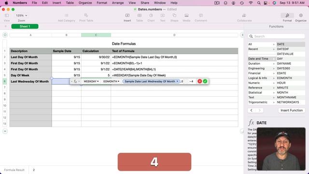Viewport: 309px width, 174px height.
Task: Click the add-columns handle right of header
Action: [242, 35]
